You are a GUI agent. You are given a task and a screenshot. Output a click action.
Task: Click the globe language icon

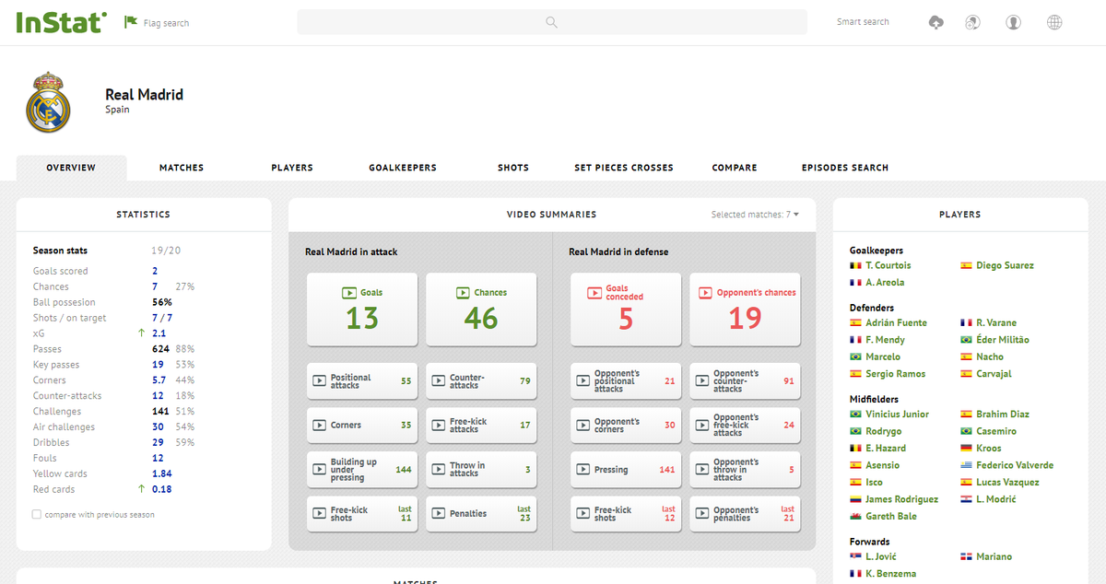(x=1054, y=22)
